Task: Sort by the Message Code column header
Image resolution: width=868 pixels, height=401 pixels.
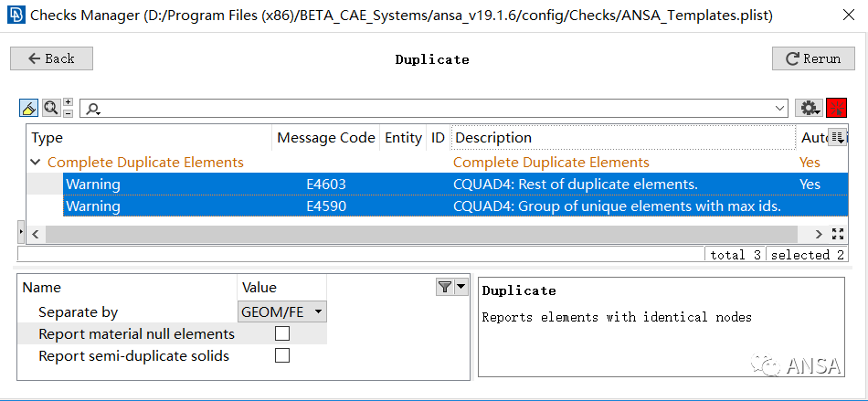Action: tap(326, 138)
